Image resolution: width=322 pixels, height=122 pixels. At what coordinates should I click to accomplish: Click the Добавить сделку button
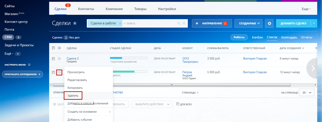[x=293, y=23]
